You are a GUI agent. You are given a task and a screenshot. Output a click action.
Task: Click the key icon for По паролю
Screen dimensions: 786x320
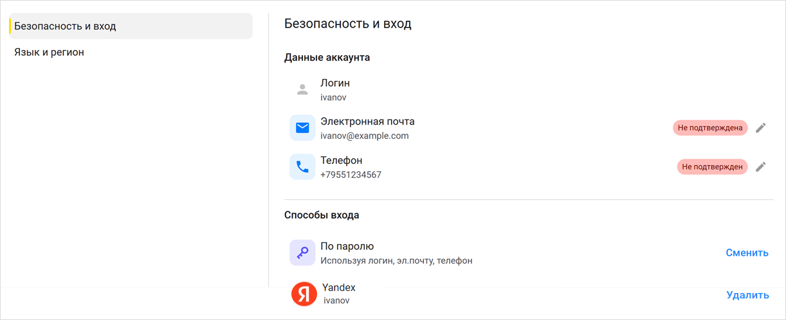(x=302, y=253)
